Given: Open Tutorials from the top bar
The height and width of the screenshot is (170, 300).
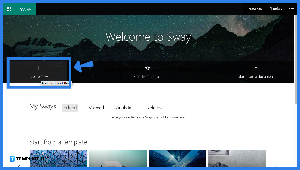Looking at the screenshot, I should [276, 9].
